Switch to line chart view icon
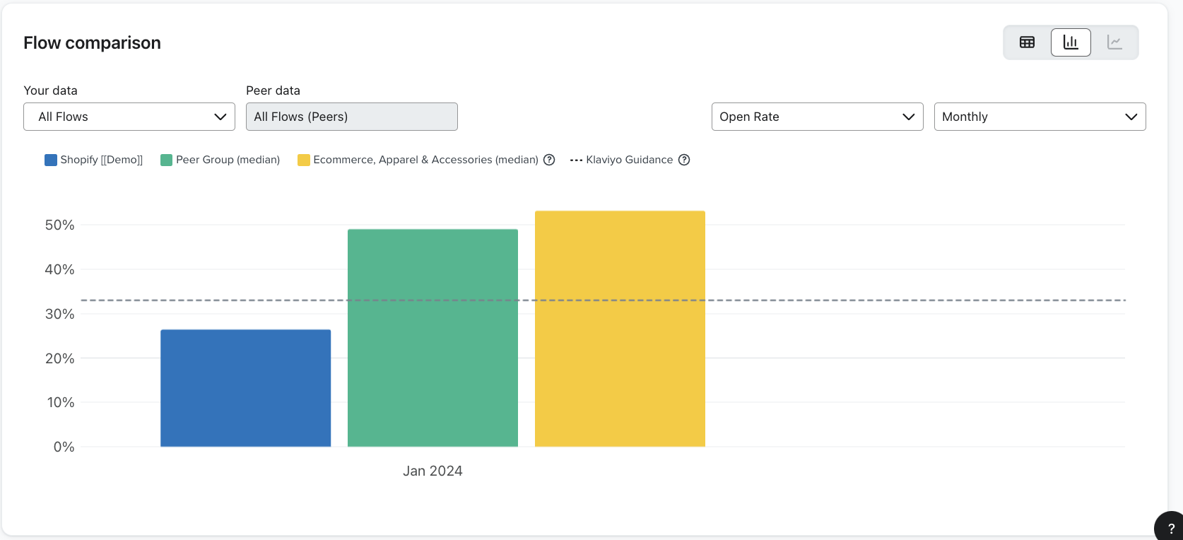This screenshot has width=1183, height=540. [1114, 42]
